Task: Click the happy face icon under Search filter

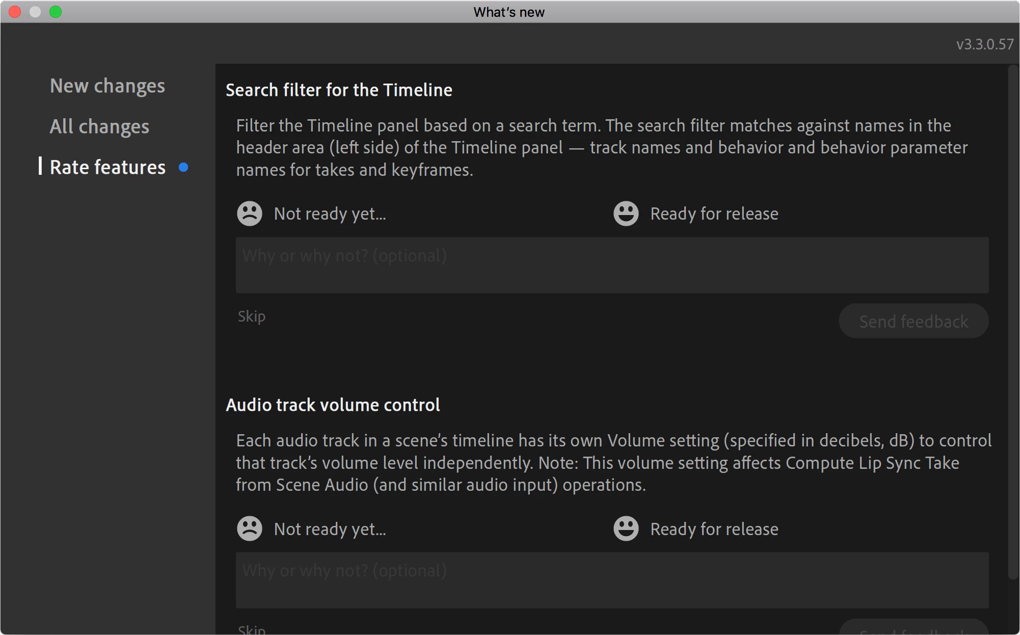Action: point(626,214)
